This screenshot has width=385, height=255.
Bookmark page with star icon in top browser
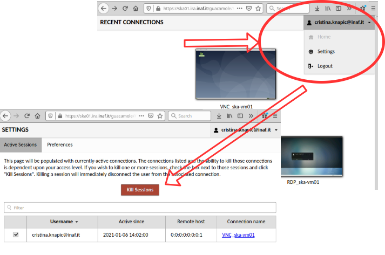click(258, 9)
